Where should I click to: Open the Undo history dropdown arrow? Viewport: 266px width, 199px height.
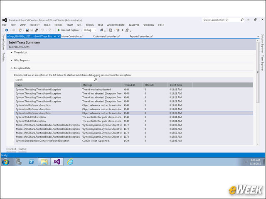pyautogui.click(x=46, y=30)
